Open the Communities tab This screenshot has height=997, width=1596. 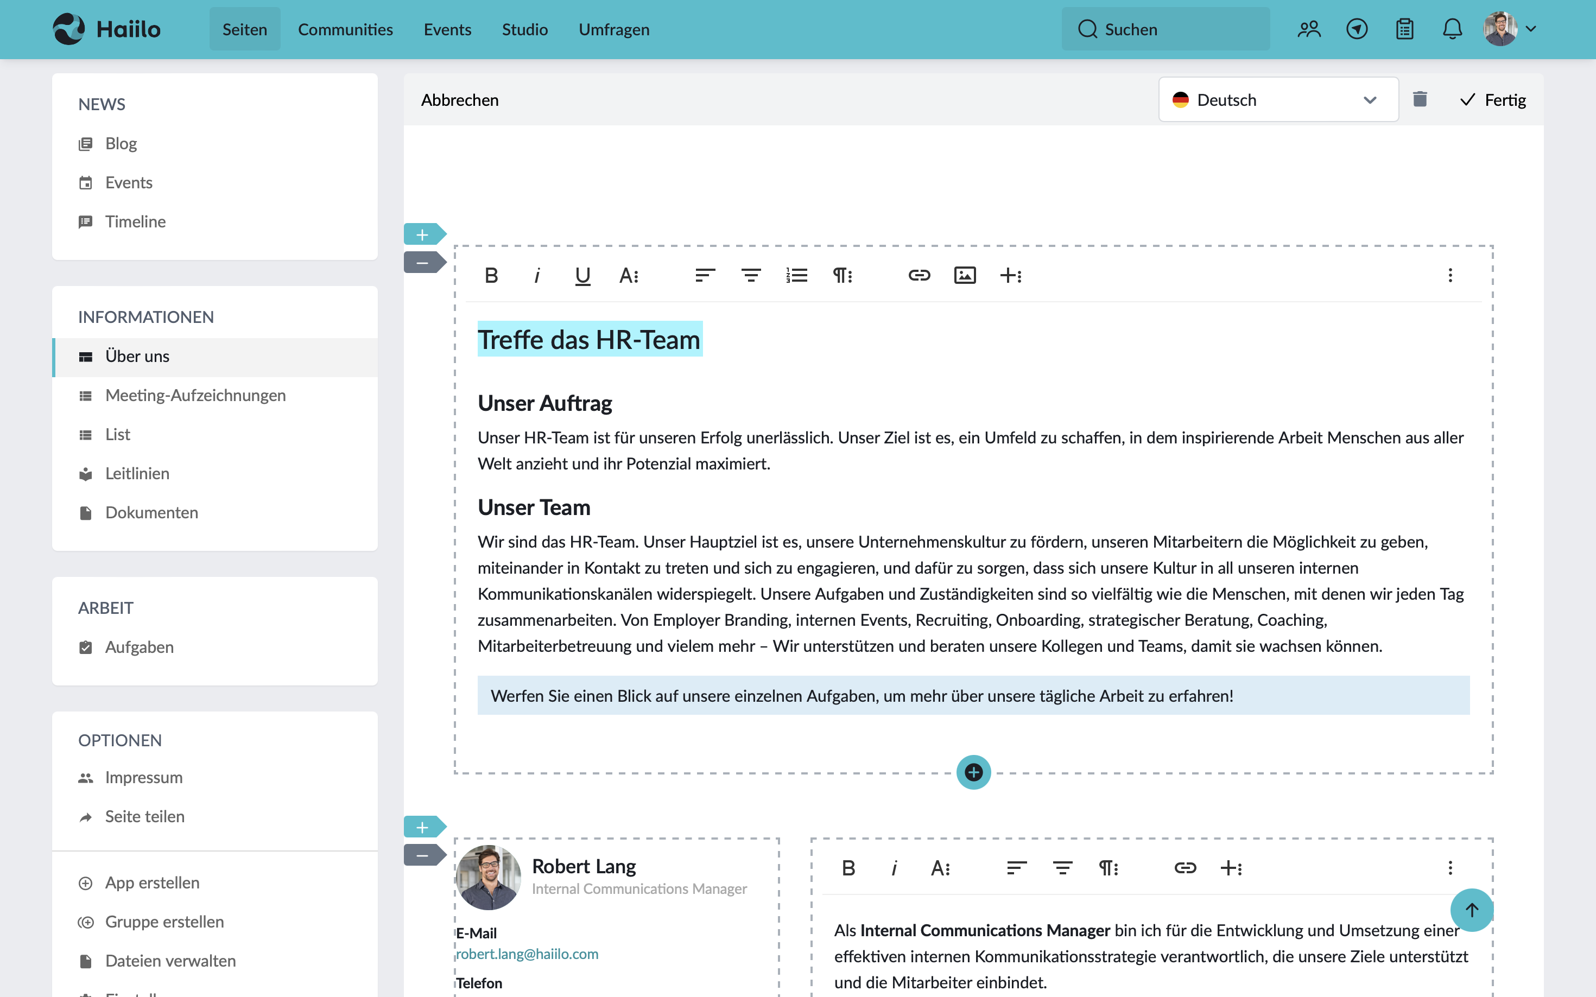click(345, 29)
